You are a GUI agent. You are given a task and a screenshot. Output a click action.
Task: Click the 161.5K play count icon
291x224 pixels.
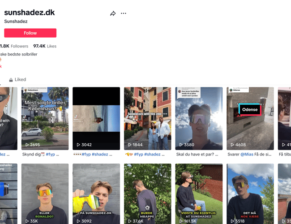tap(181, 221)
